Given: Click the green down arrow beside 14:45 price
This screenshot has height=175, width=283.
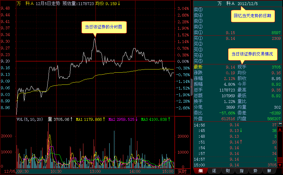Looking at the screenshot, I should (x=241, y=130).
